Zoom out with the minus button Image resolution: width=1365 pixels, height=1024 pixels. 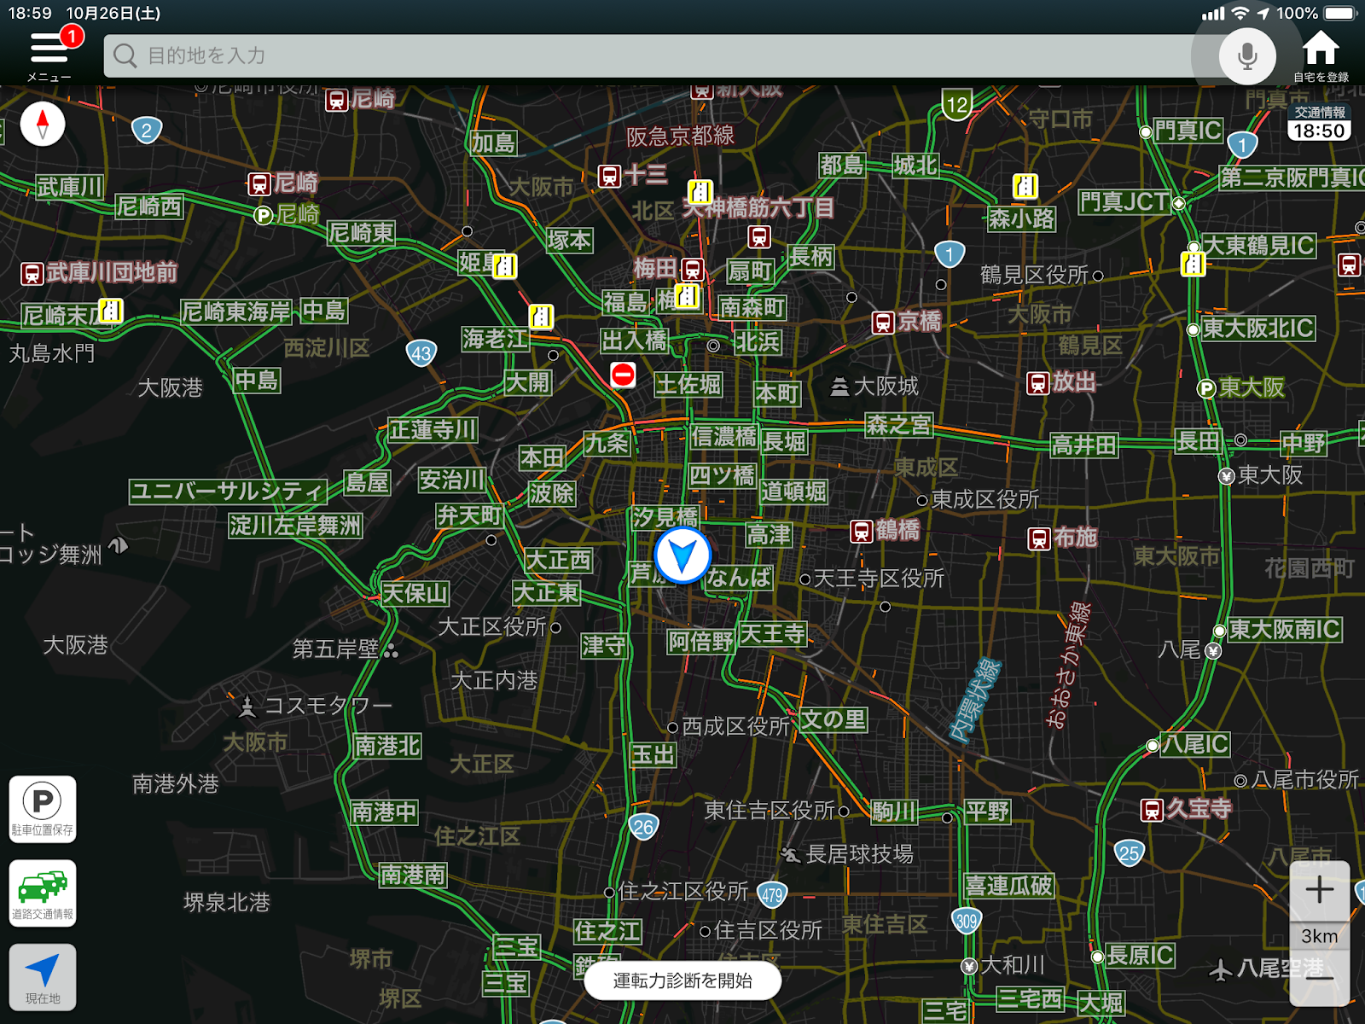[x=1320, y=978]
